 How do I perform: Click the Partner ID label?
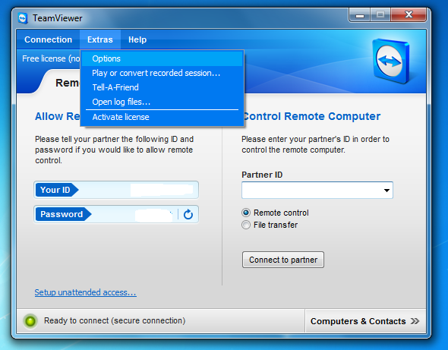[262, 175]
